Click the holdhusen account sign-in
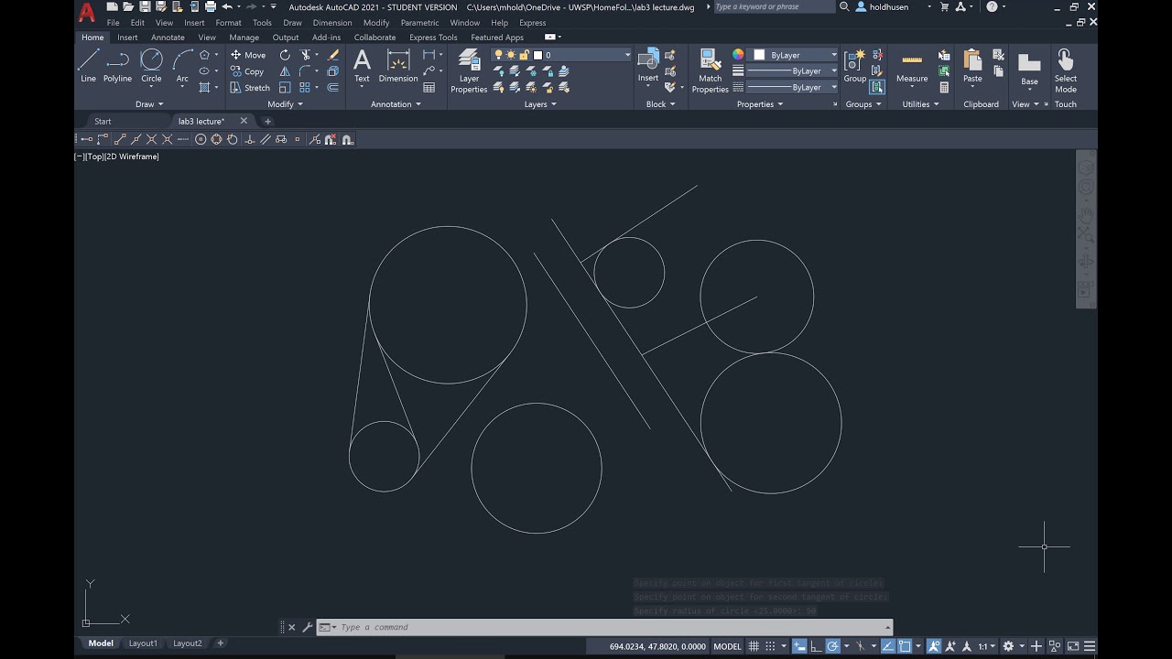The width and height of the screenshot is (1172, 659). 887,6
